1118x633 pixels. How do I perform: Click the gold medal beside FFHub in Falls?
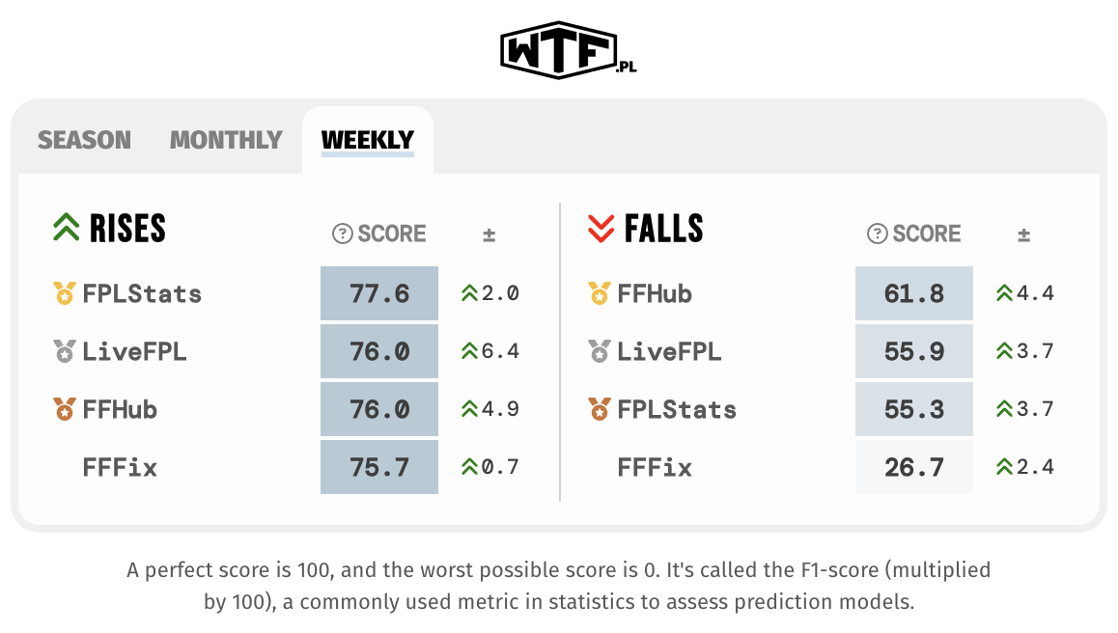pos(599,293)
